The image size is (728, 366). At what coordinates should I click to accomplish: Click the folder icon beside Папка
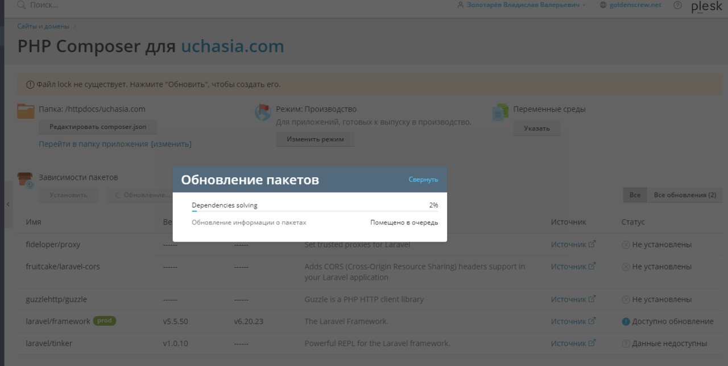(x=26, y=111)
